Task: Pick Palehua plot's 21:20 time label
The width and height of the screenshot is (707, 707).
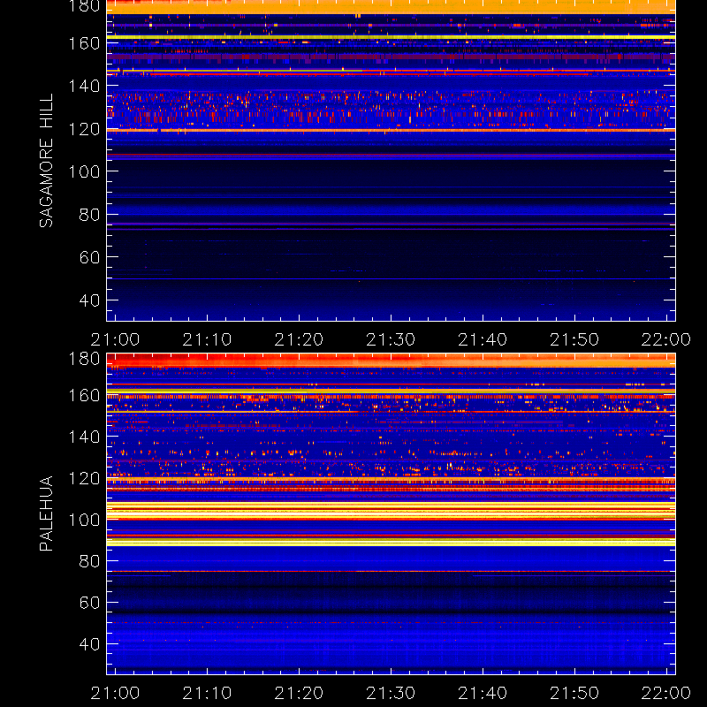Action: pyautogui.click(x=299, y=693)
